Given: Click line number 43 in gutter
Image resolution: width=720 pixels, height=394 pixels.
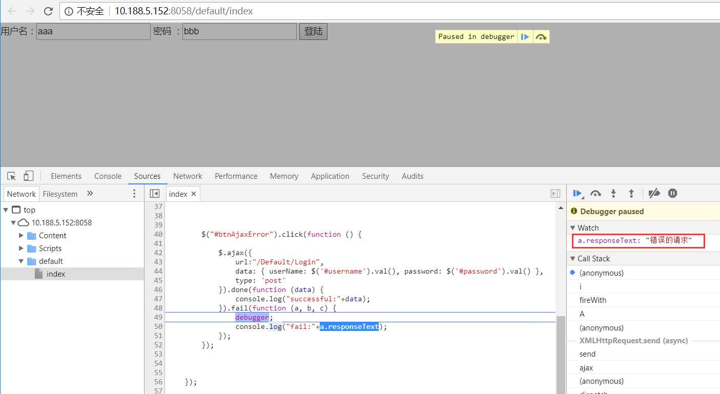Looking at the screenshot, I should point(158,262).
